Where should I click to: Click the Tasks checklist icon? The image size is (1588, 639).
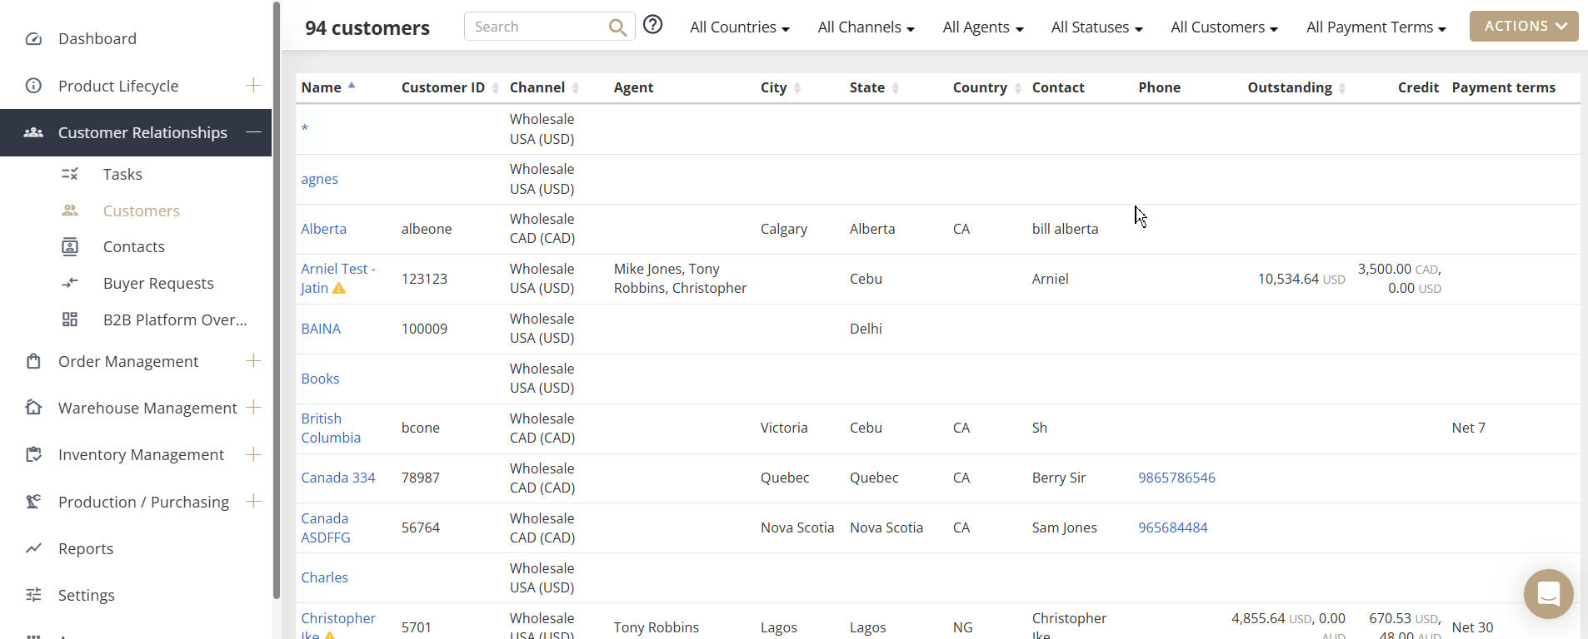coord(70,174)
